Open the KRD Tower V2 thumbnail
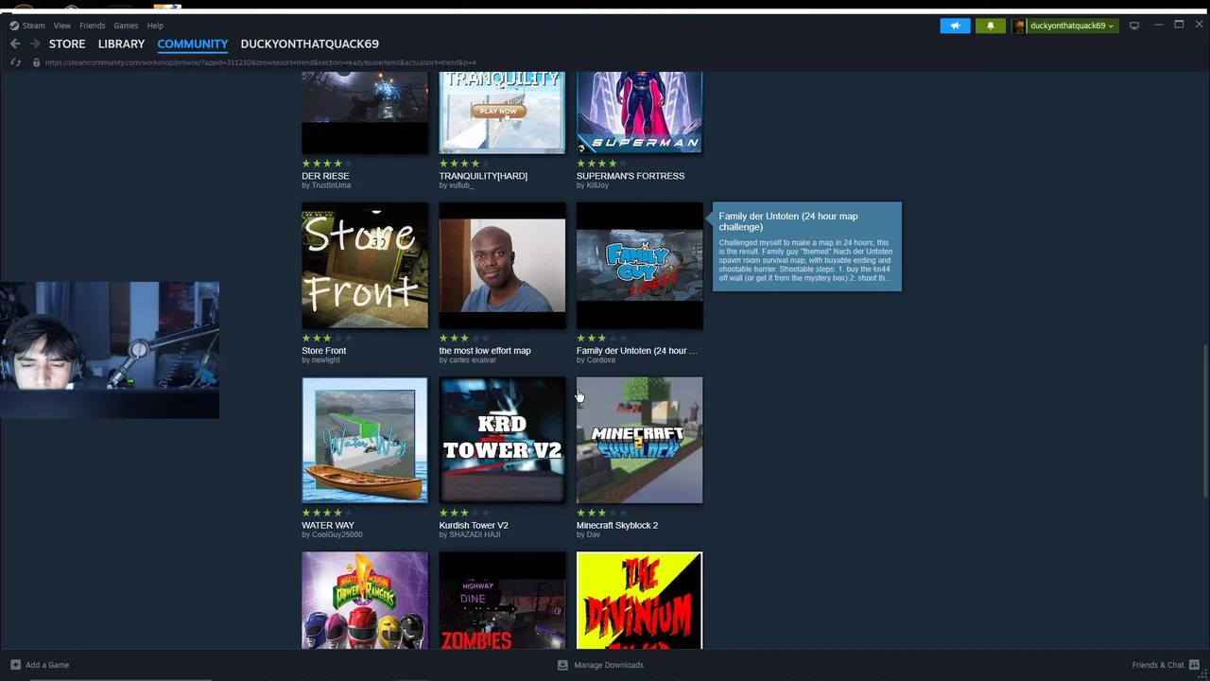The image size is (1210, 681). coord(502,441)
